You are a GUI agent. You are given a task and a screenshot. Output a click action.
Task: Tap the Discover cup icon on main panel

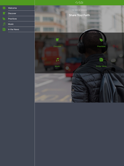pyautogui.click(x=57, y=40)
